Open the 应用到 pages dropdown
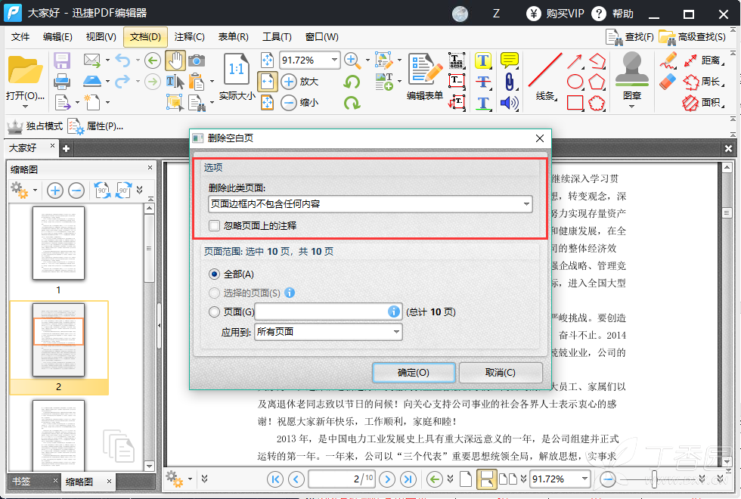 (328, 332)
